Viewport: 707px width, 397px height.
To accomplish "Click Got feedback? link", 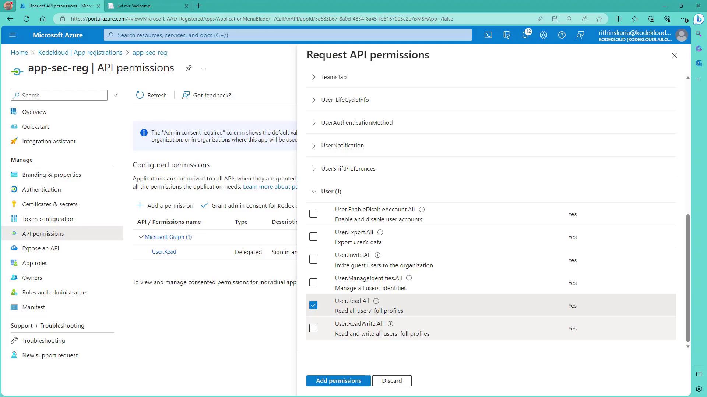I will pyautogui.click(x=207, y=96).
